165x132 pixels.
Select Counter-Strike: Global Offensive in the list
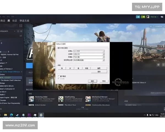pos(11,72)
